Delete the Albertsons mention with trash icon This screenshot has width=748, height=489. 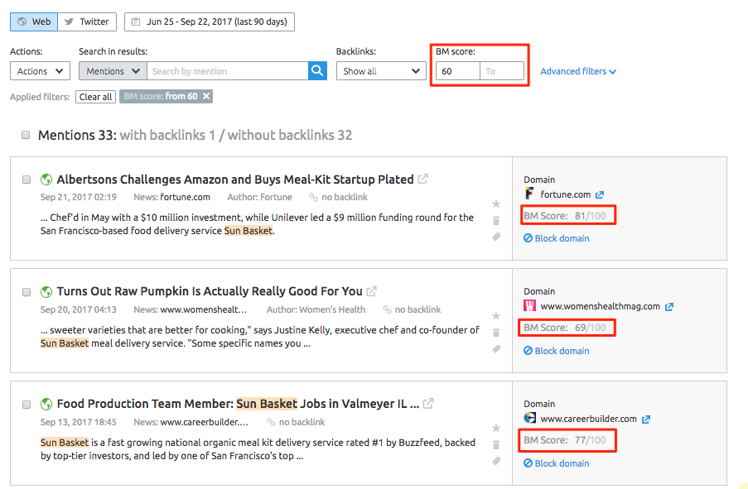[496, 221]
